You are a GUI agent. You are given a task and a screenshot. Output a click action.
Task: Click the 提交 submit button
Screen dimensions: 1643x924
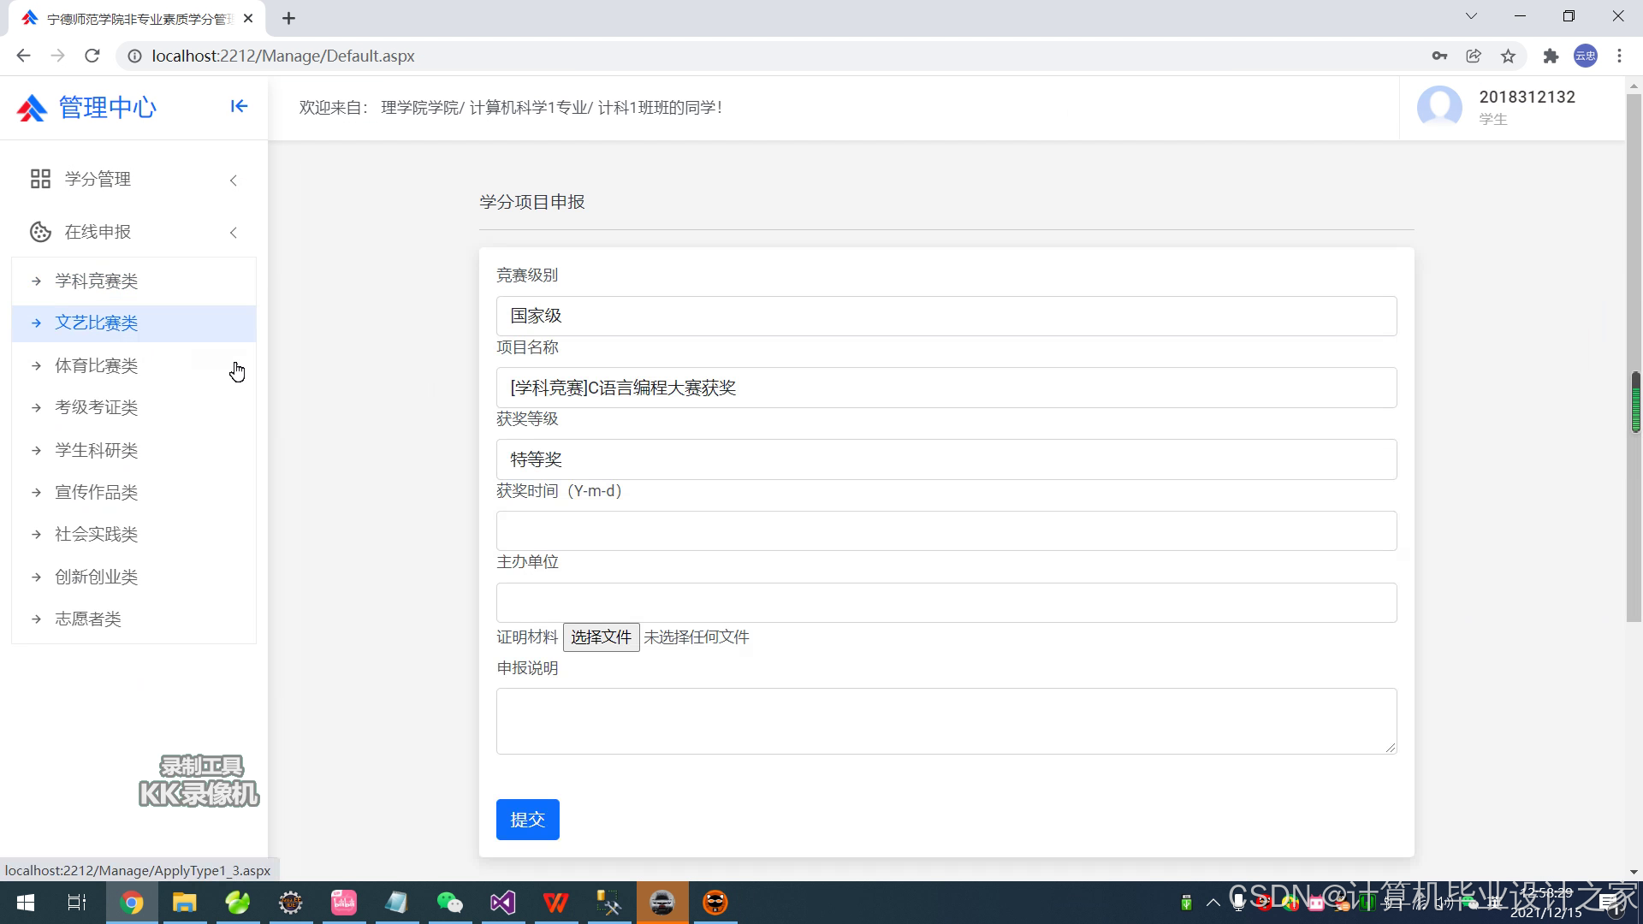[527, 820]
